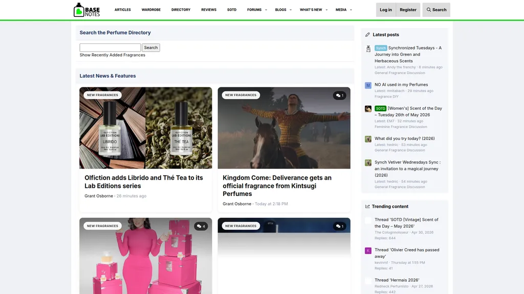This screenshot has width=524, height=294.
Task: Open trending thread 'Hermais 2026'
Action: click(397, 280)
